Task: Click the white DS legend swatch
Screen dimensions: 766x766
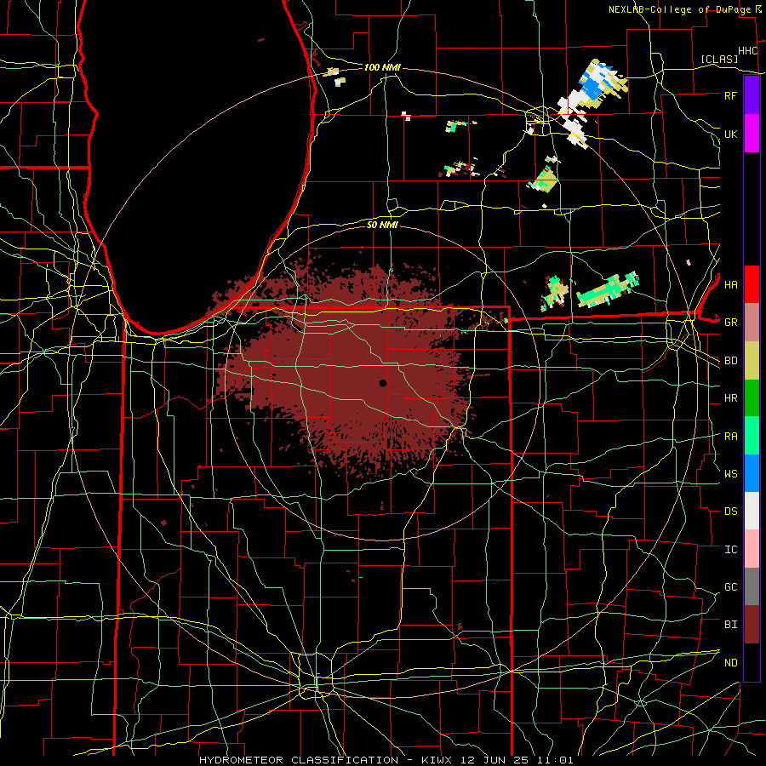Action: [x=752, y=511]
